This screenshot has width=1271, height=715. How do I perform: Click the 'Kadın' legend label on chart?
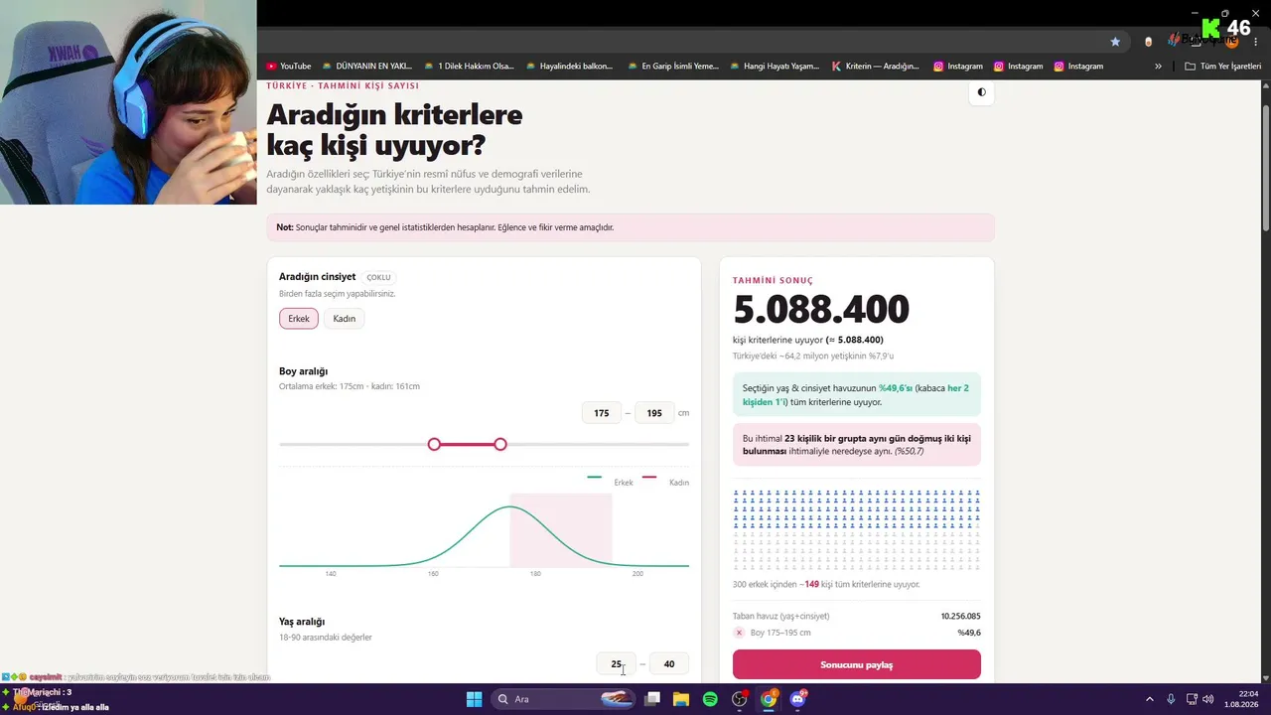[x=679, y=483]
